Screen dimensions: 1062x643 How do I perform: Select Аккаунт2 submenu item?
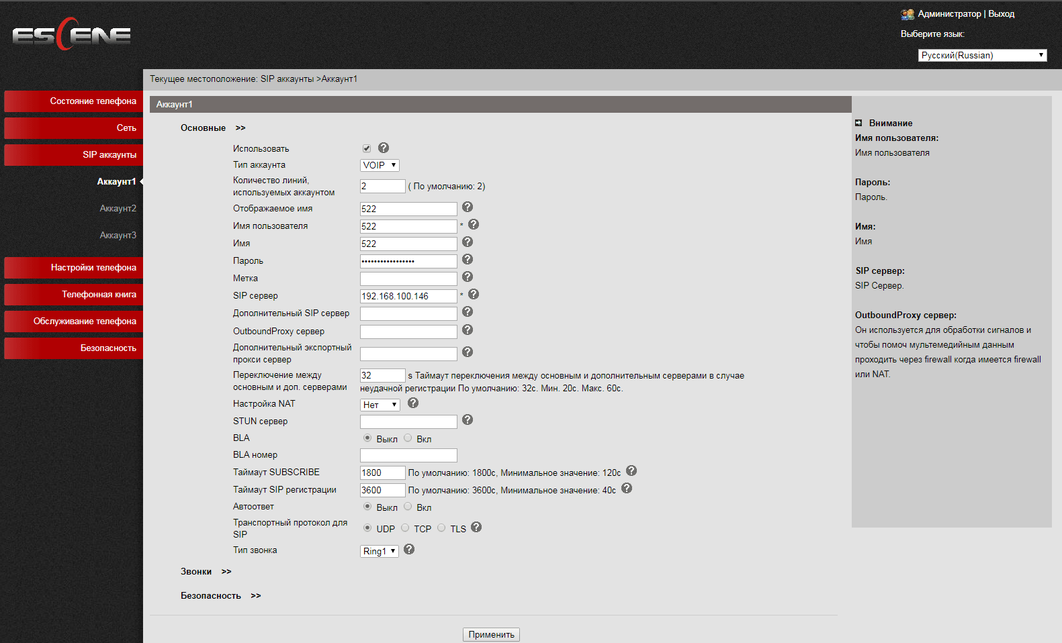(x=118, y=208)
